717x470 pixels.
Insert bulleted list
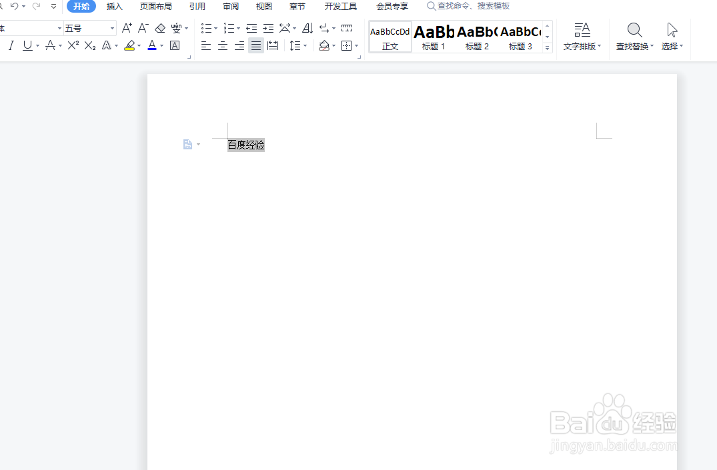(x=206, y=29)
